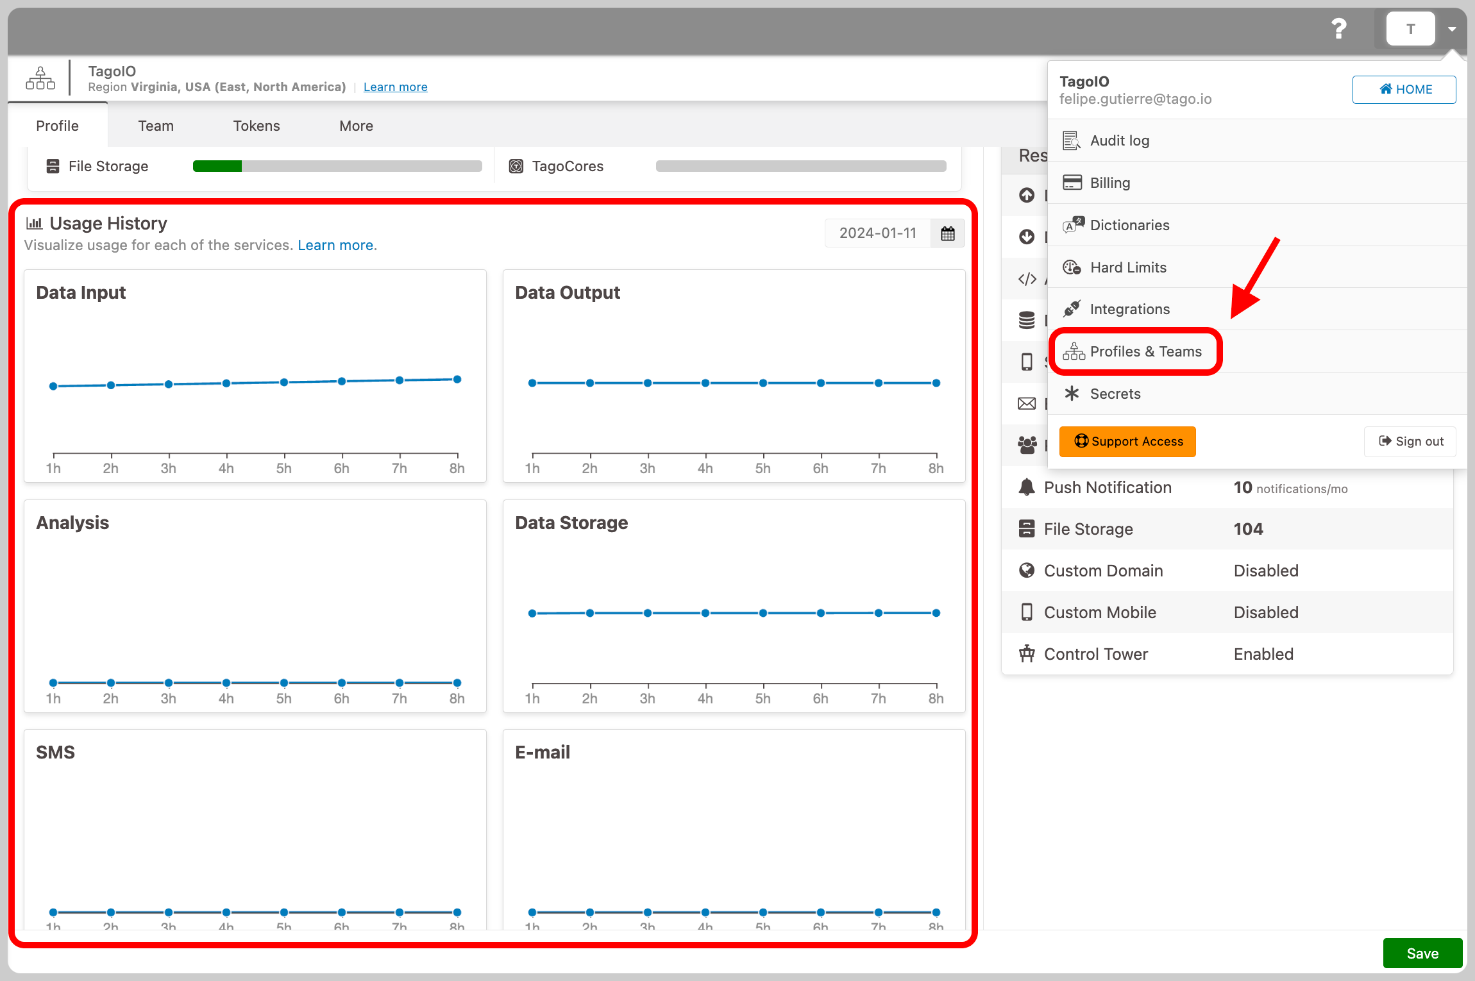Switch to the Team tab
This screenshot has width=1475, height=981.
tap(156, 126)
